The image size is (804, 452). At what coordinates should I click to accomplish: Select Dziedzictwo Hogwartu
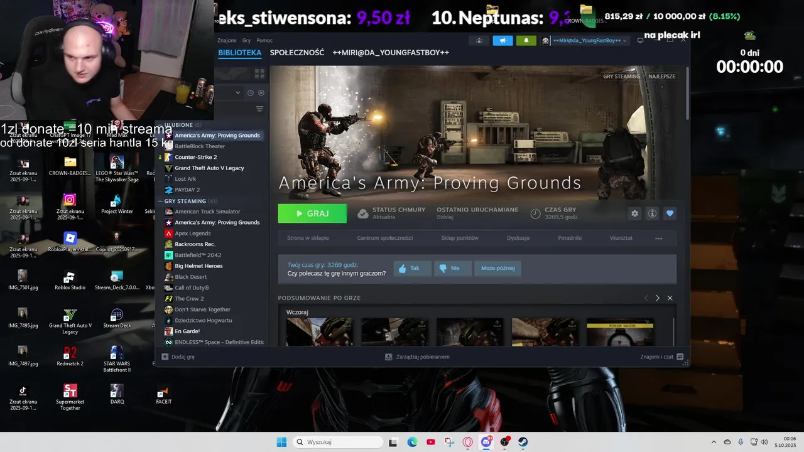(204, 320)
